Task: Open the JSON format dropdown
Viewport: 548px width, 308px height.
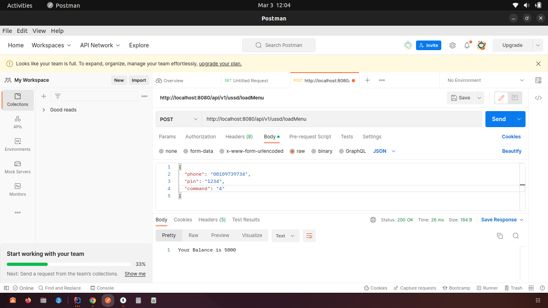Action: pos(383,151)
